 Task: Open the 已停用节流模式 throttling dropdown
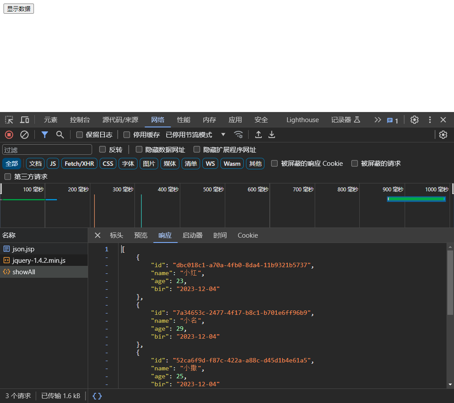click(195, 135)
